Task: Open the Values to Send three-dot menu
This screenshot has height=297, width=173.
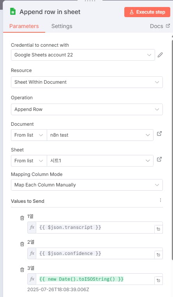Action: [161, 200]
